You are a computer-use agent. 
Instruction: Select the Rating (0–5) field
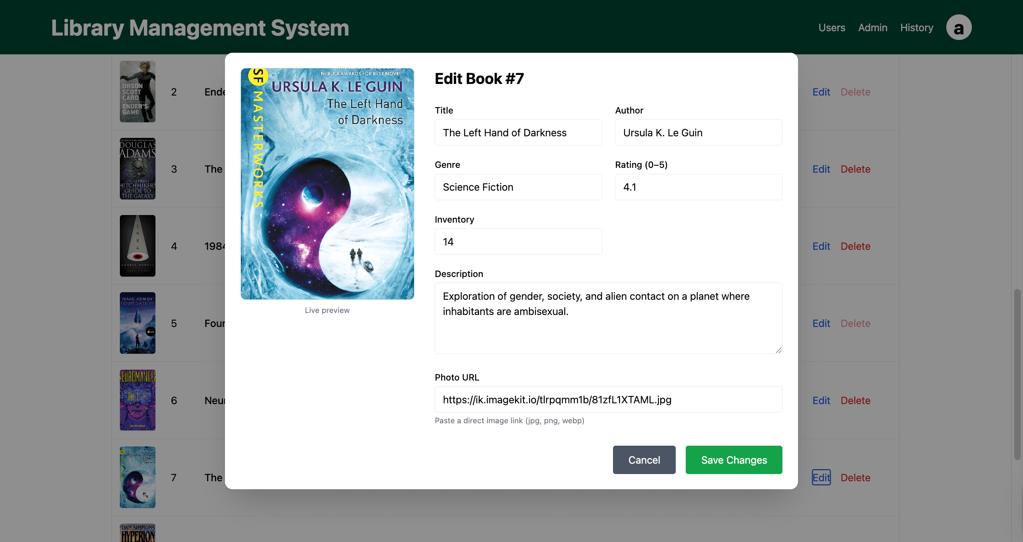[x=699, y=187]
